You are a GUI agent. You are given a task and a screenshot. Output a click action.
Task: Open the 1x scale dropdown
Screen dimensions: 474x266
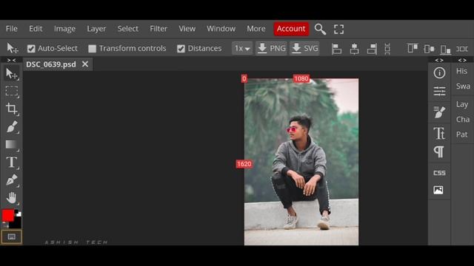tap(242, 48)
